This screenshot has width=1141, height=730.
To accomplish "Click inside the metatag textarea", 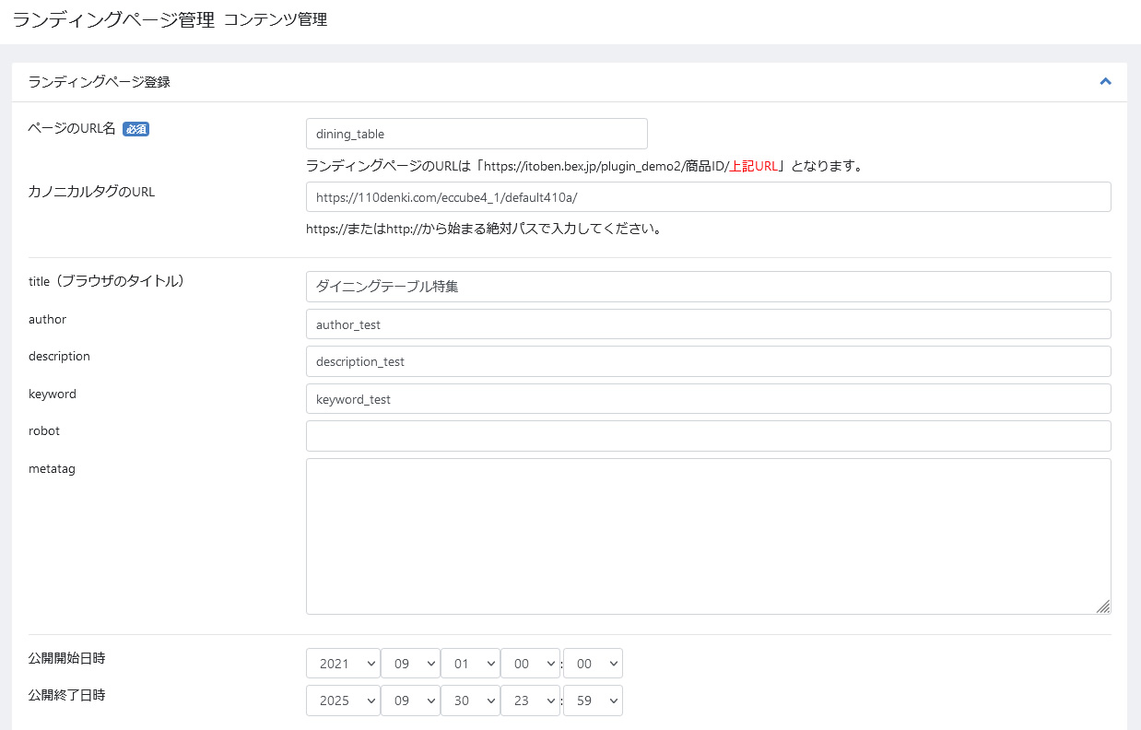I will pyautogui.click(x=708, y=536).
